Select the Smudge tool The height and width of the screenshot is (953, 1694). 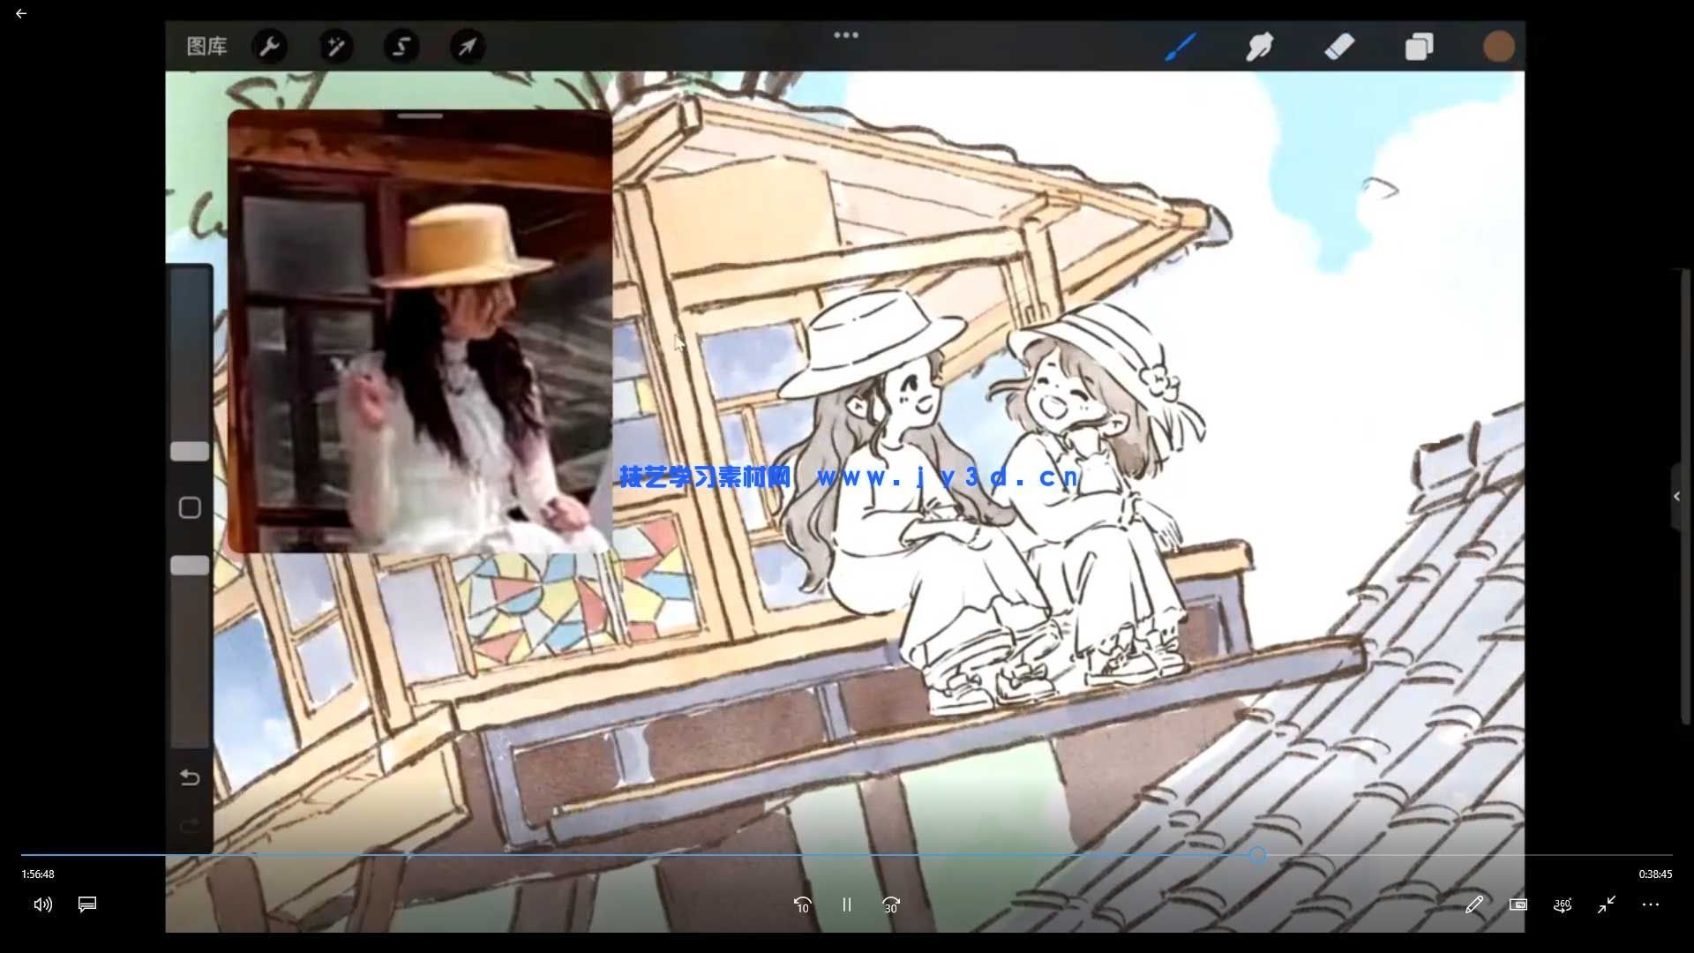(1259, 46)
